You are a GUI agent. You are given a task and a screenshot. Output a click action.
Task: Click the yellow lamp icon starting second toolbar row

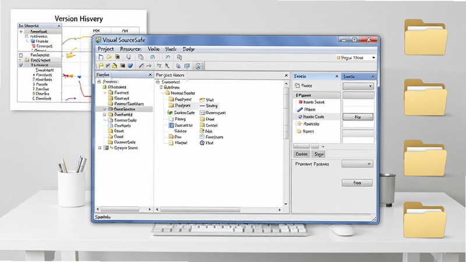101,66
